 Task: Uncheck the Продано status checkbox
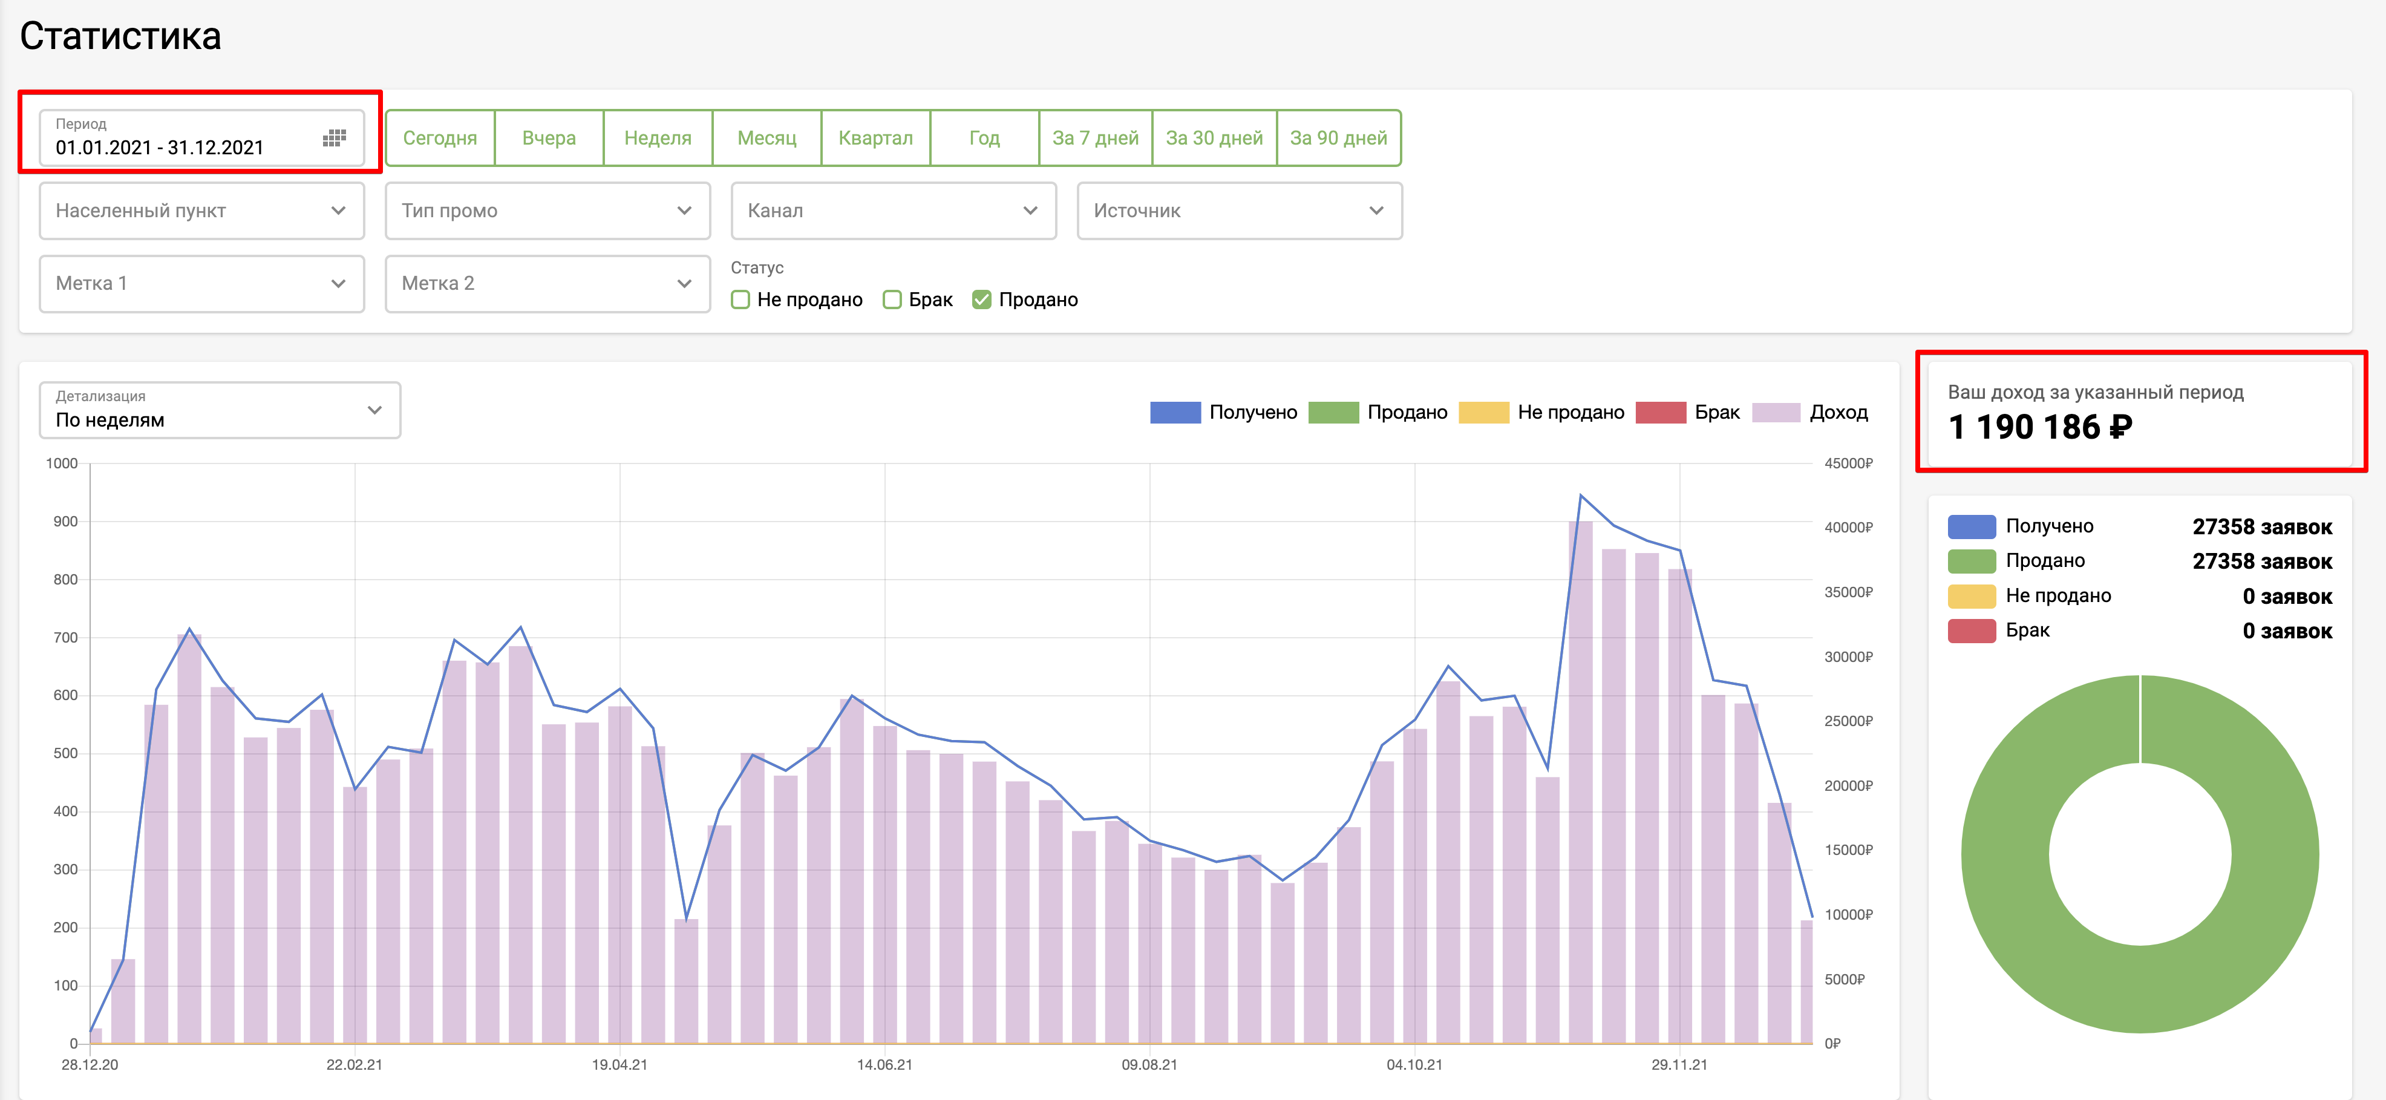click(x=982, y=300)
